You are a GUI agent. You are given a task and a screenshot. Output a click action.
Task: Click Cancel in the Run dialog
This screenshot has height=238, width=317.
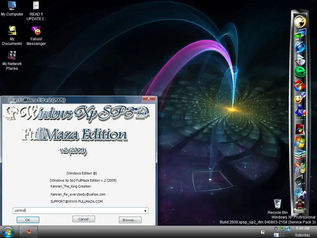[x=84, y=219]
